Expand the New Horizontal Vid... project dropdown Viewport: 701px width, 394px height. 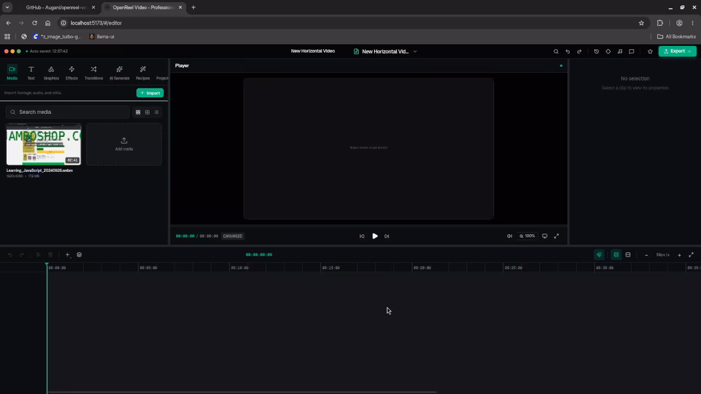pos(386,51)
